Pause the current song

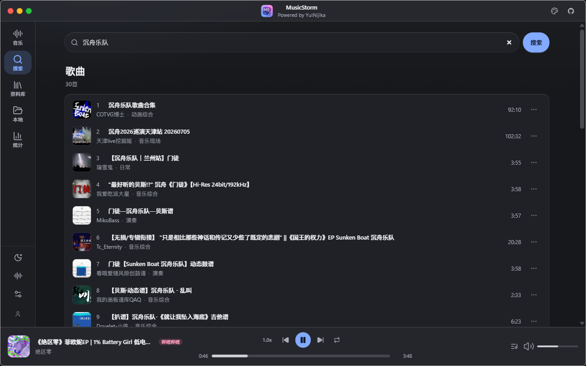coord(303,340)
